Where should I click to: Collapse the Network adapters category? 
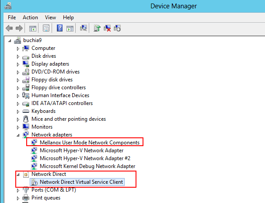18,135
